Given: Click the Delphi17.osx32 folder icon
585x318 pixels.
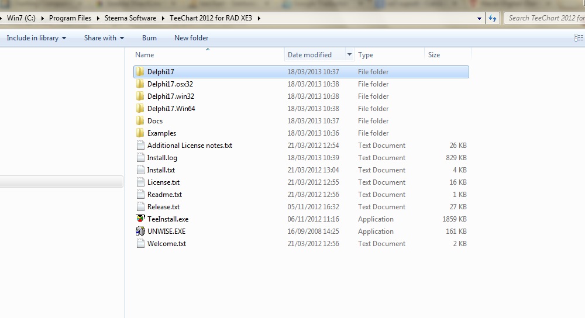Looking at the screenshot, I should click(140, 84).
